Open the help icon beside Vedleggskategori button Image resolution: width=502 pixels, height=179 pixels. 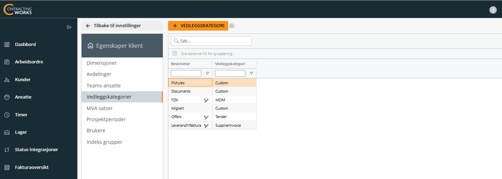point(232,26)
